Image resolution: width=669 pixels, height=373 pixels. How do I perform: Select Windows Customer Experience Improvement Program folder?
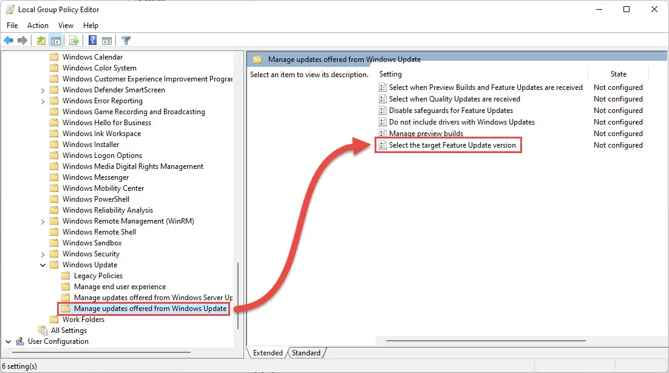pos(147,79)
